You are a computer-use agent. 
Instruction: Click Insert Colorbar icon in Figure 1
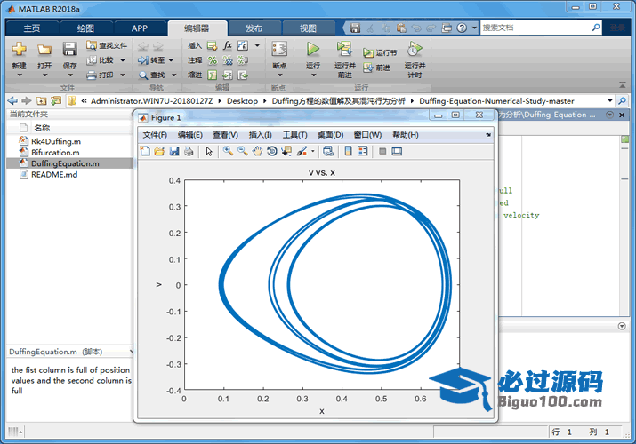point(348,151)
